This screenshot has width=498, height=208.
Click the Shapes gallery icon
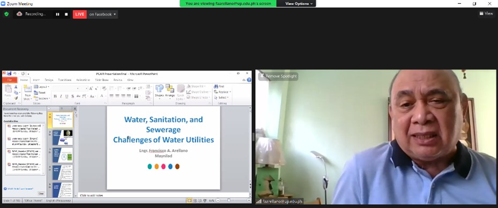tap(159, 88)
